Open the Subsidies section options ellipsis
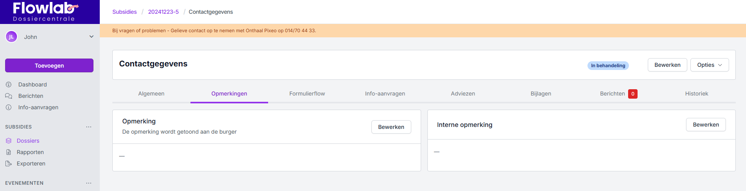 point(89,127)
